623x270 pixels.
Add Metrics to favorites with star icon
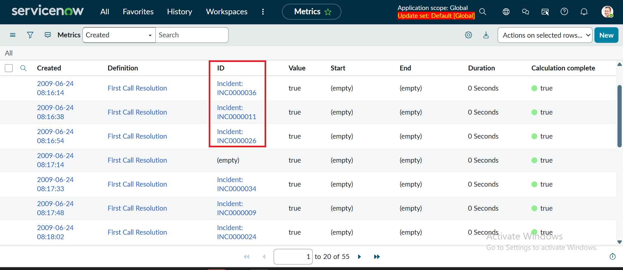[x=328, y=12]
